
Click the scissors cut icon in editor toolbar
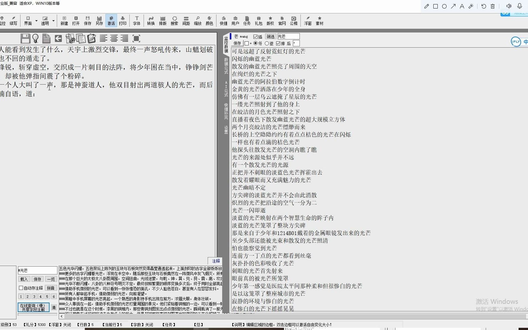point(70,38)
